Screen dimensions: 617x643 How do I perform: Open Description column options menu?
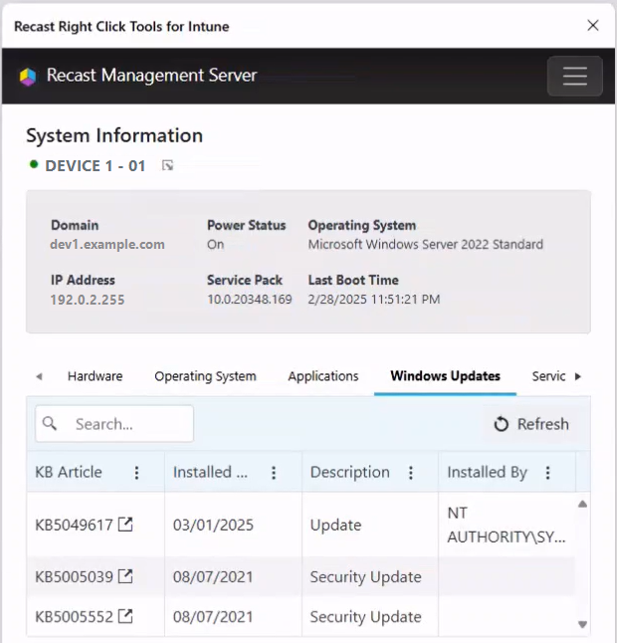[x=410, y=473]
